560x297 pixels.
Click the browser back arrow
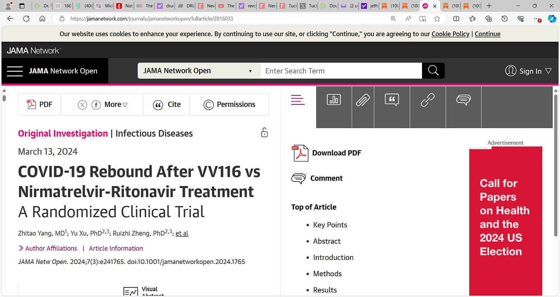click(x=10, y=18)
